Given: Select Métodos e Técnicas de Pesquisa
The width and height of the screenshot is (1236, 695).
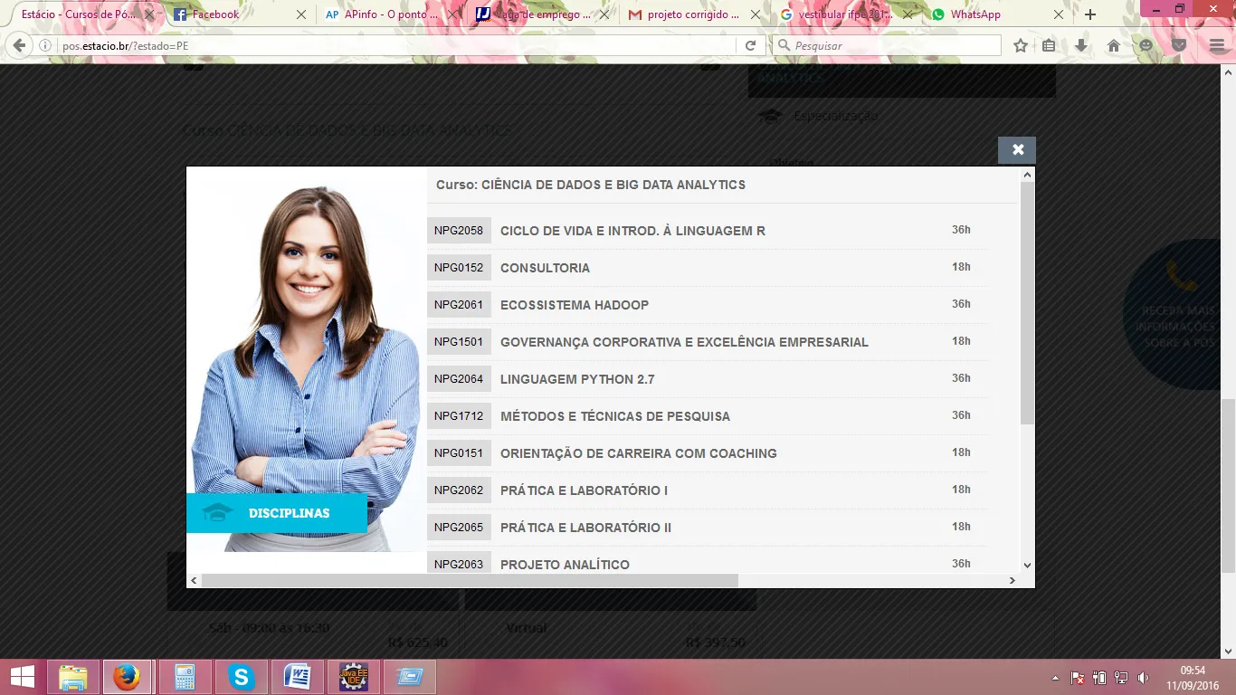Looking at the screenshot, I should pyautogui.click(x=615, y=416).
